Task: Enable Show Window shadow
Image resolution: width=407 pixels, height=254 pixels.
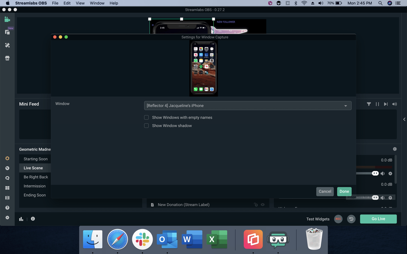Action: [146, 126]
